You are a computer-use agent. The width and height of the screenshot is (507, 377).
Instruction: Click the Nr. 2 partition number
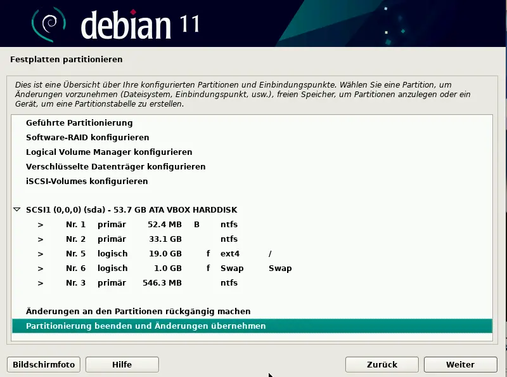coord(75,239)
